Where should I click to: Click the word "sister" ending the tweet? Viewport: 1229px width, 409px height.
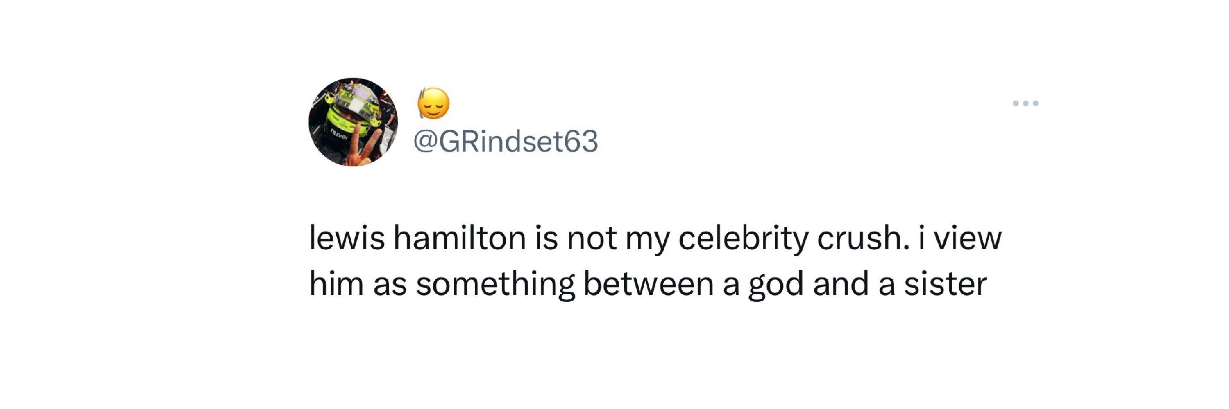pos(945,284)
